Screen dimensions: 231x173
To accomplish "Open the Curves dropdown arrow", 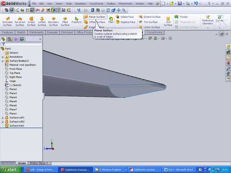I will click(219, 28).
